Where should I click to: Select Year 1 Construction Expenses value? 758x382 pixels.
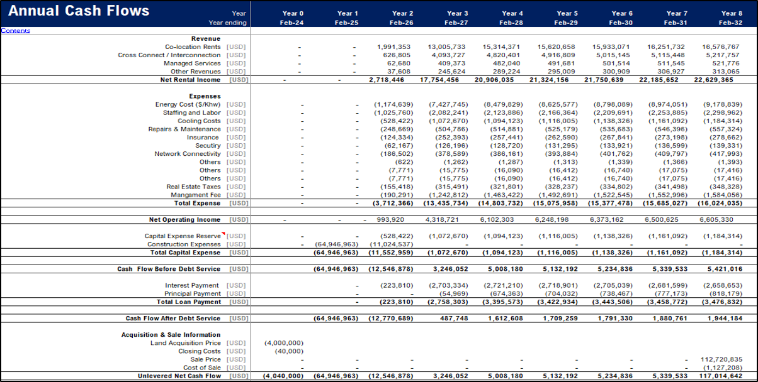pyautogui.click(x=336, y=244)
